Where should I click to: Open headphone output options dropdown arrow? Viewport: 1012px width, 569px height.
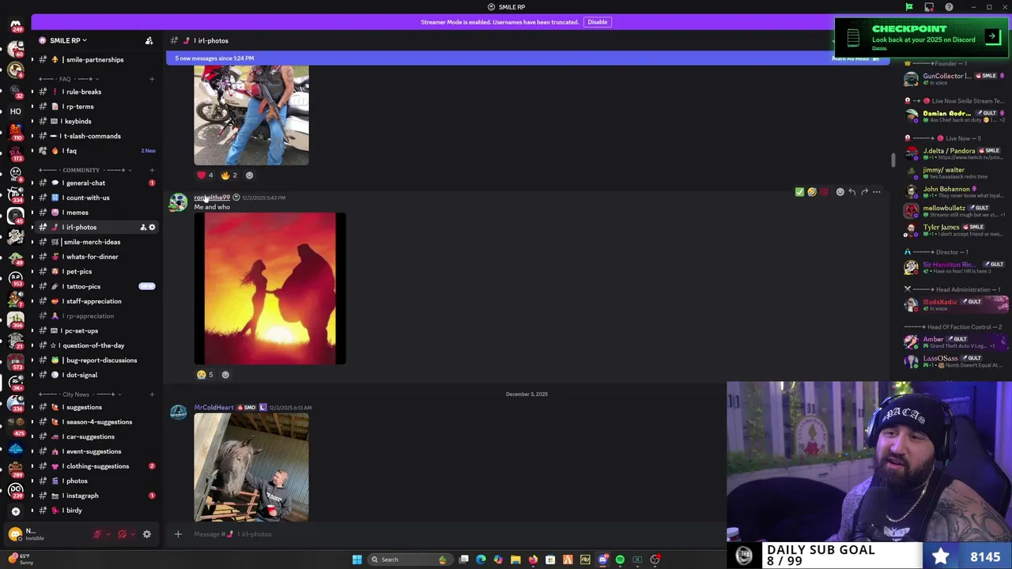pos(132,534)
